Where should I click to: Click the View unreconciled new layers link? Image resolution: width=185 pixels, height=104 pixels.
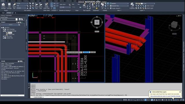point(165,96)
